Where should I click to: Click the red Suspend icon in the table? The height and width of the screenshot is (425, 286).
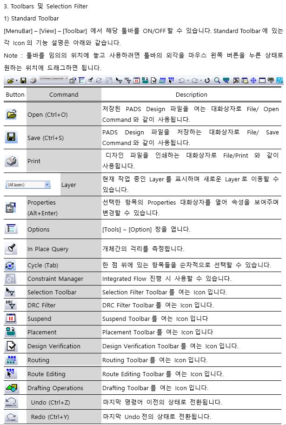(11, 319)
